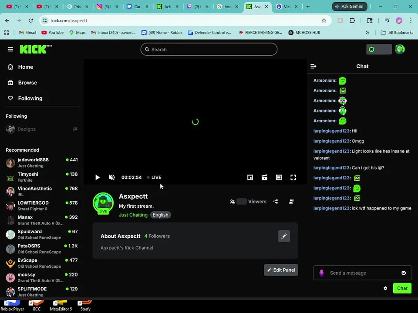Open the clip creation icon
This screenshot has height=313, width=418.
[x=264, y=177]
